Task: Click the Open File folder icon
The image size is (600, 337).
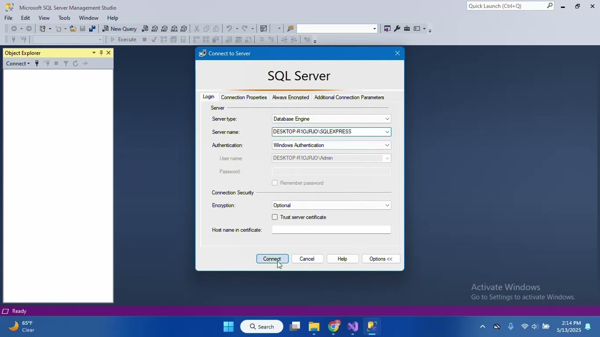Action: [x=73, y=29]
